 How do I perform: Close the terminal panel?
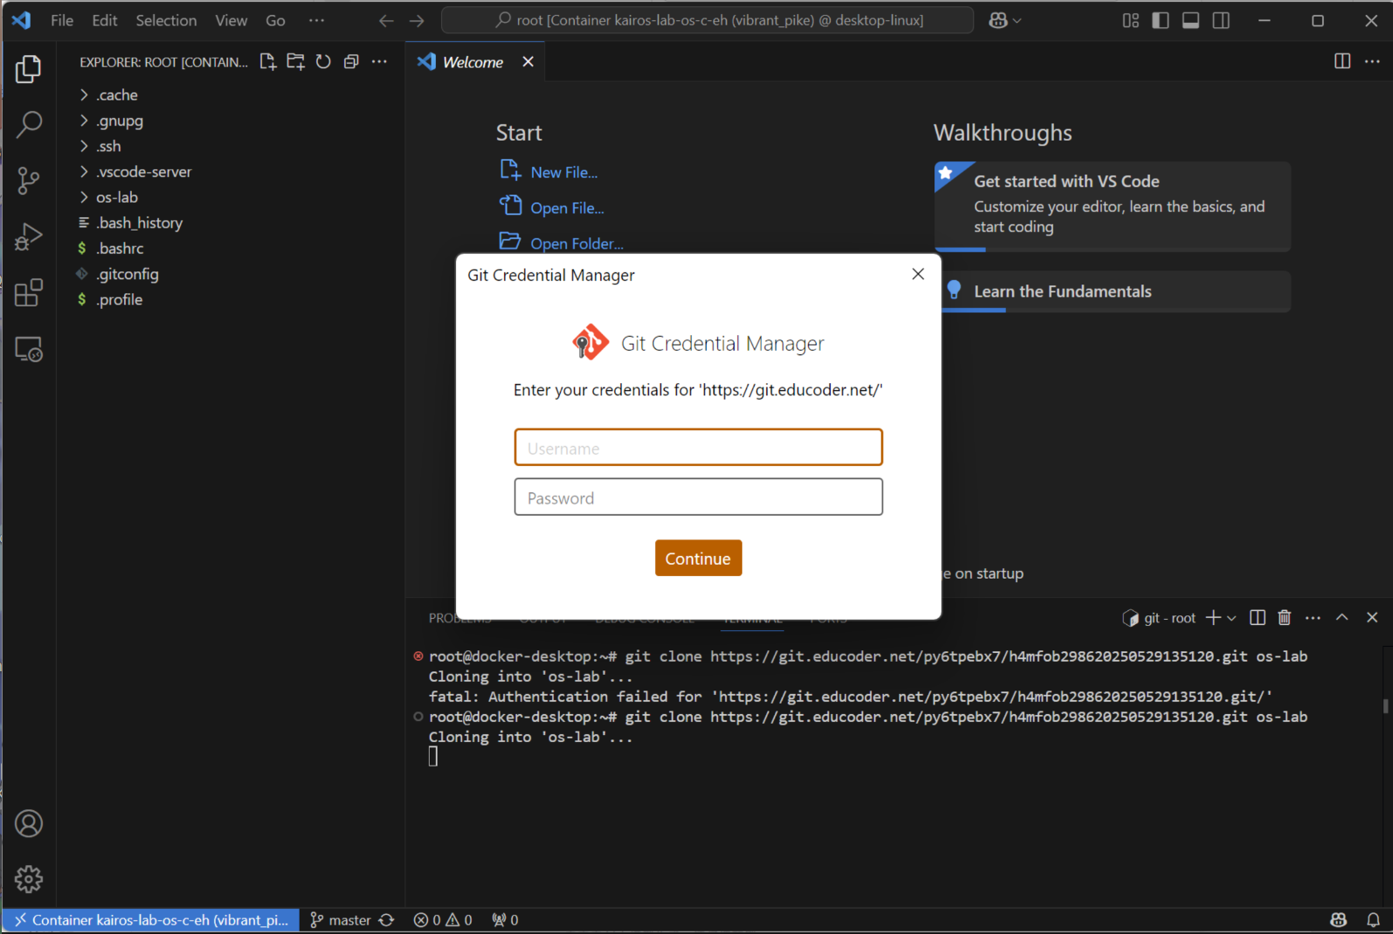pyautogui.click(x=1372, y=618)
